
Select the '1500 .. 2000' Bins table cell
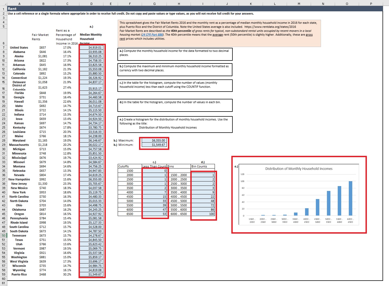[x=179, y=175]
